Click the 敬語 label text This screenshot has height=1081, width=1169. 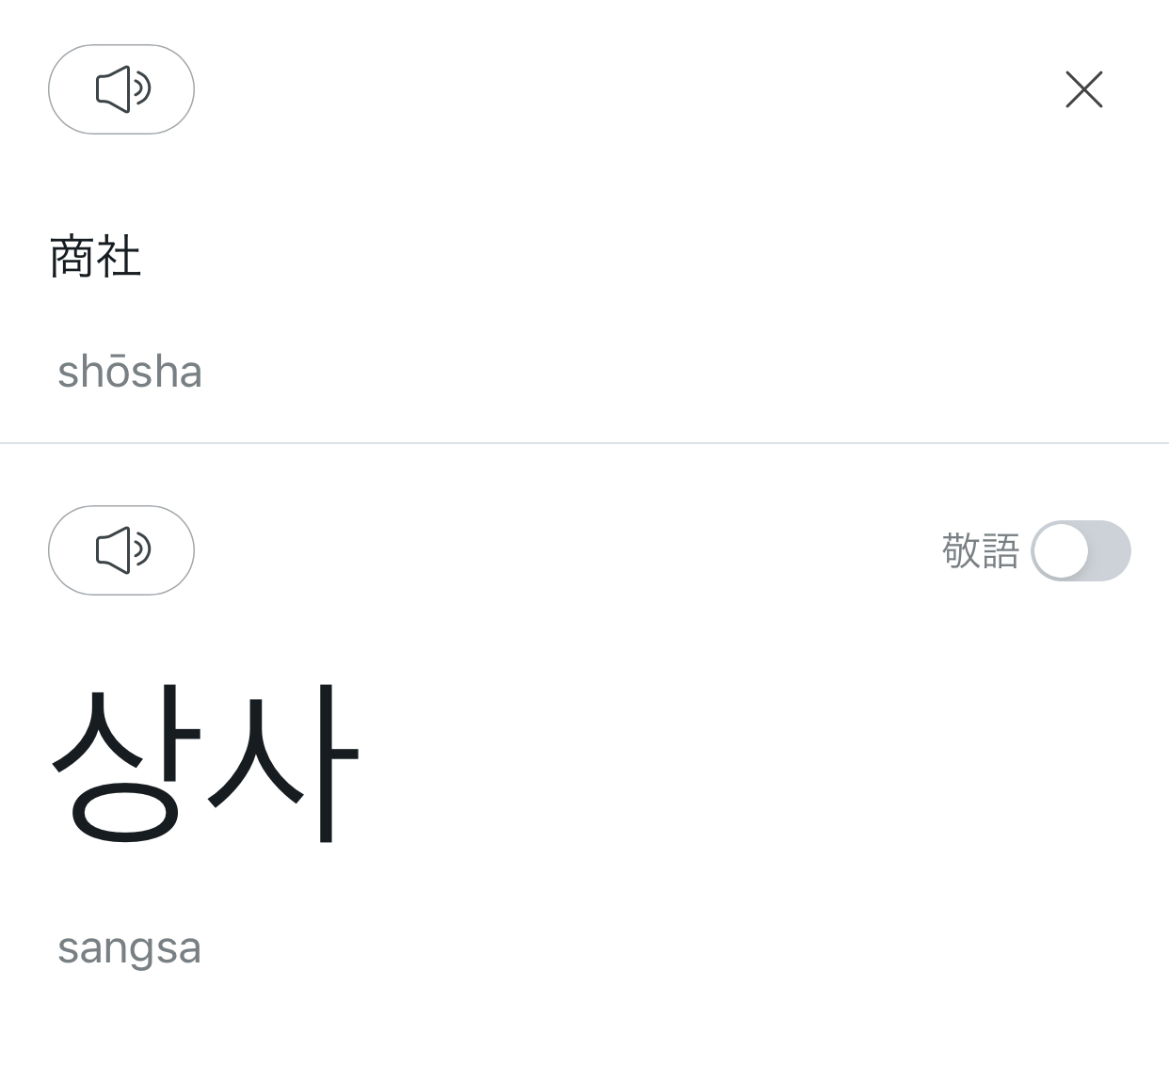(980, 550)
